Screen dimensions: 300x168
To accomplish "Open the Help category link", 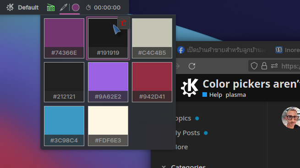I will [213, 95].
